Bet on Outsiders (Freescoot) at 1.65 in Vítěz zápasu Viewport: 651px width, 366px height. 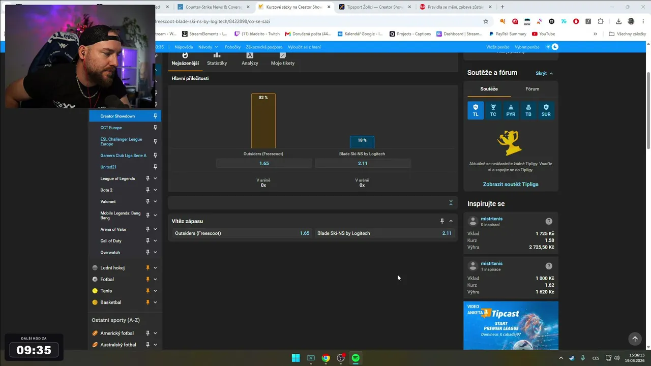pos(242,233)
